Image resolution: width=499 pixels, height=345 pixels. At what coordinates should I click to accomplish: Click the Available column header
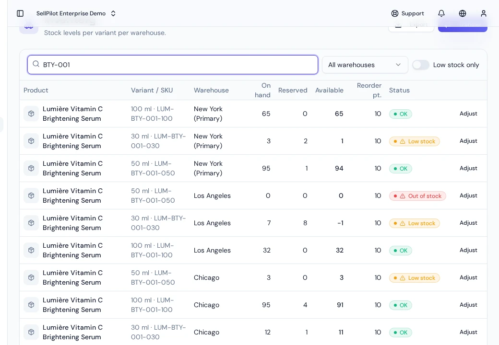coord(329,90)
